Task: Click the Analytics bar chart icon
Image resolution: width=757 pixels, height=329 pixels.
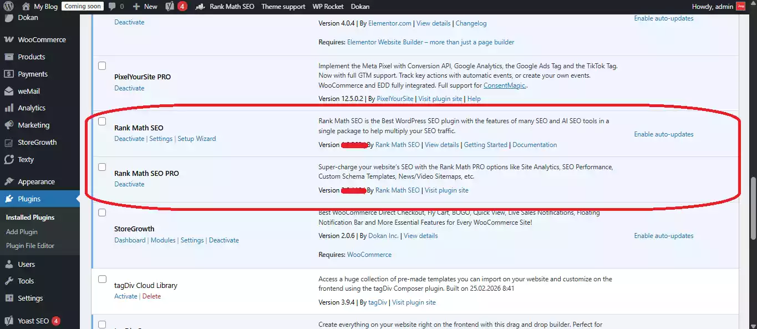Action: click(9, 108)
